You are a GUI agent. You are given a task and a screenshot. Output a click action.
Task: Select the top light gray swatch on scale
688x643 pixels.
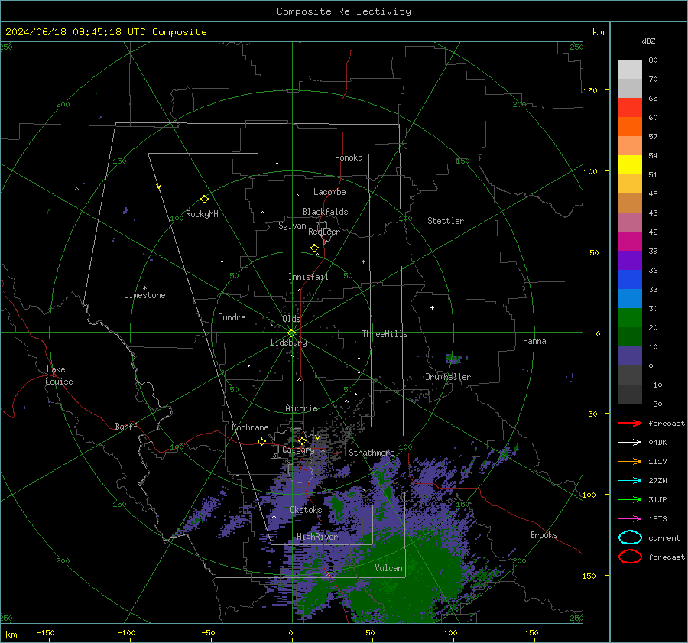coord(630,70)
